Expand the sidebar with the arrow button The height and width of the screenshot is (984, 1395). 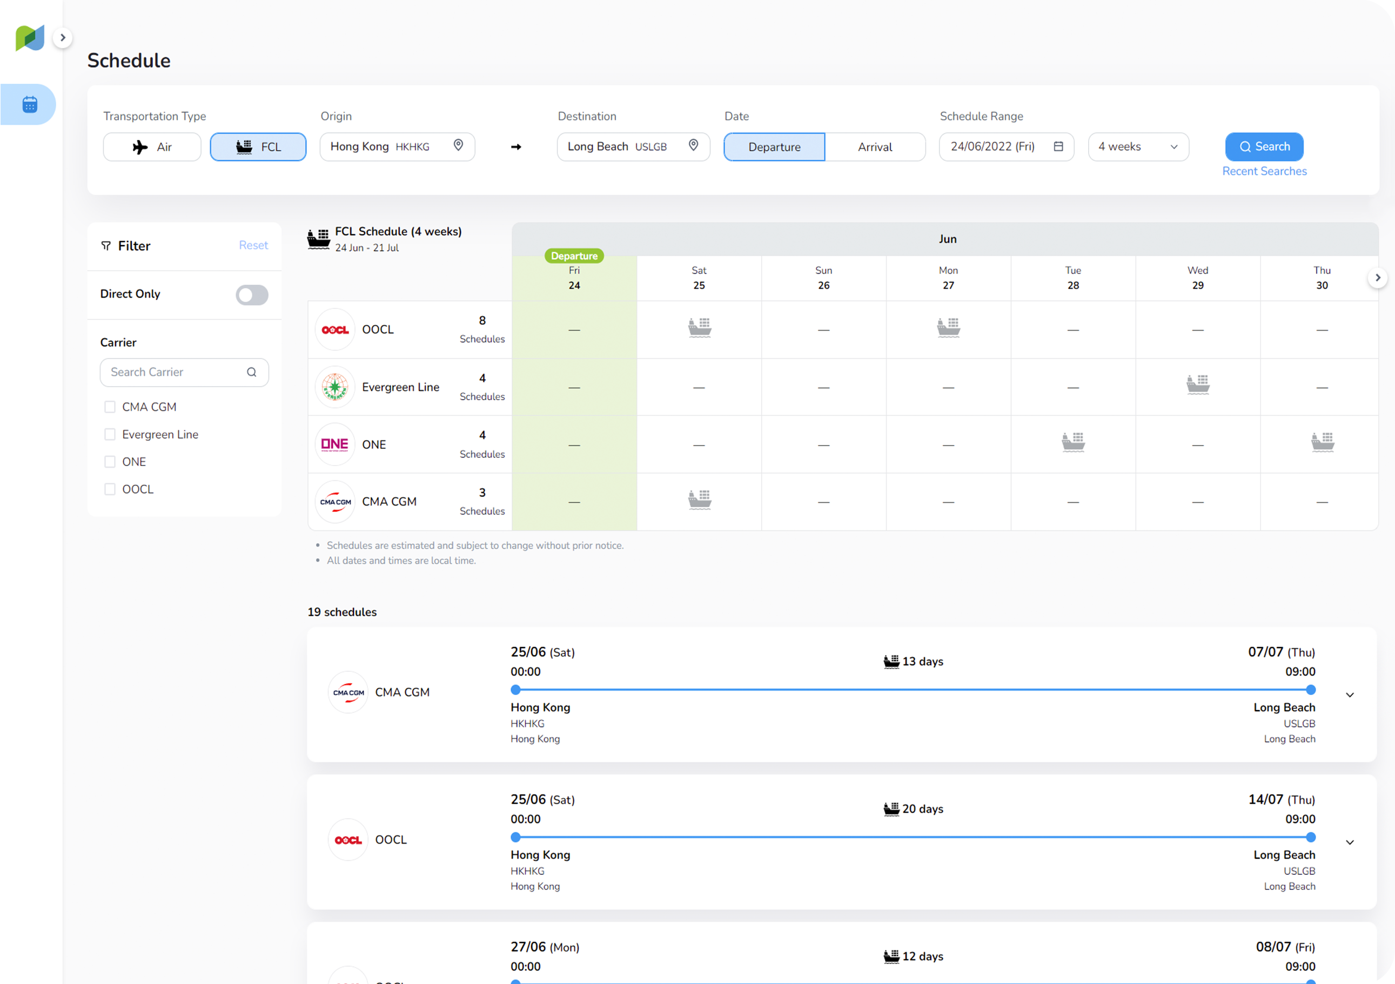click(x=63, y=38)
